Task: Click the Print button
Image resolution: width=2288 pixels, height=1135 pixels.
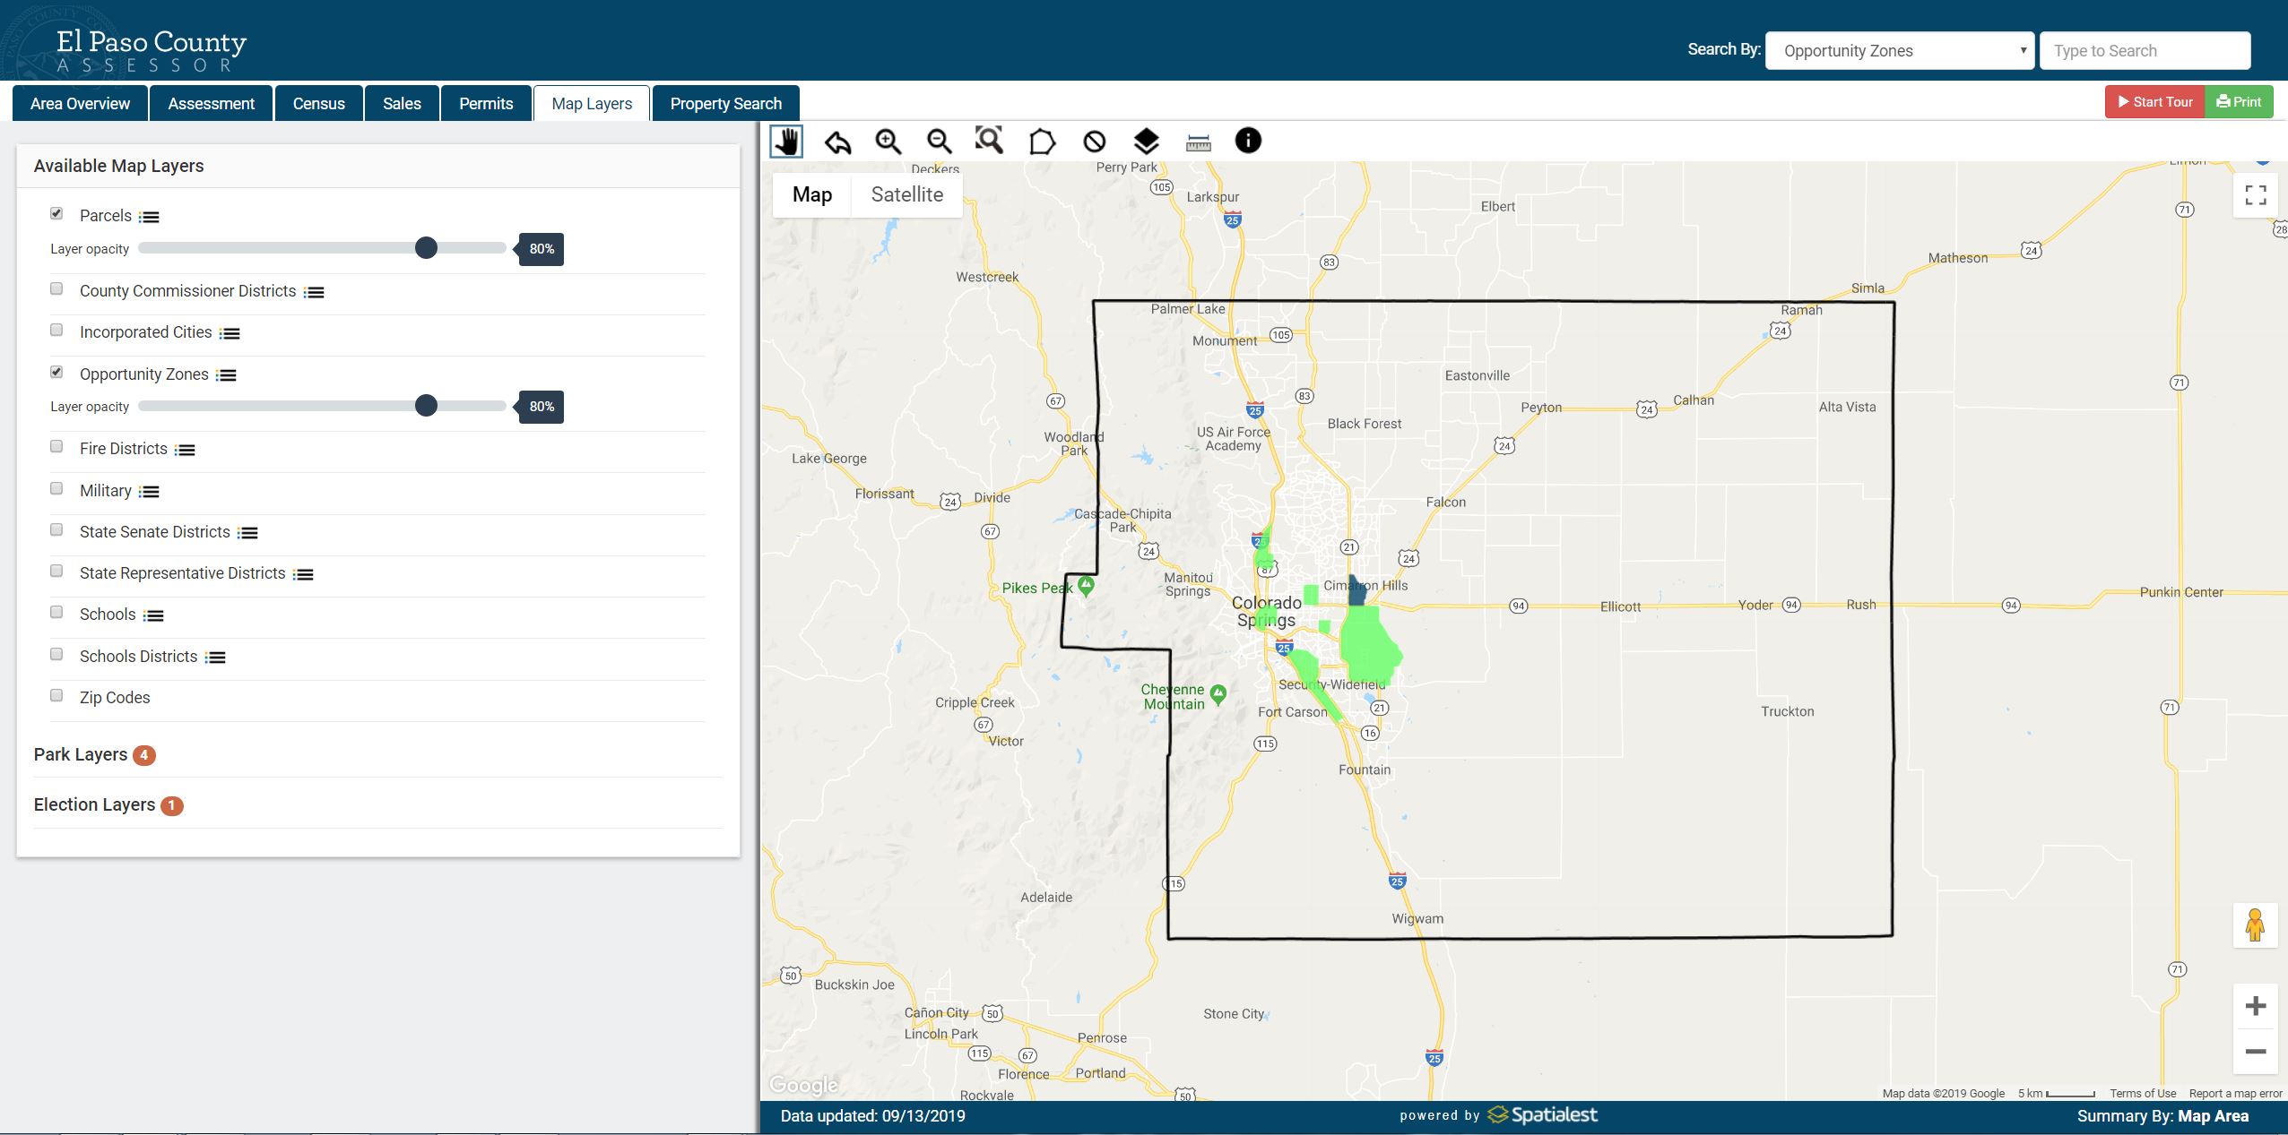Action: point(2239,102)
